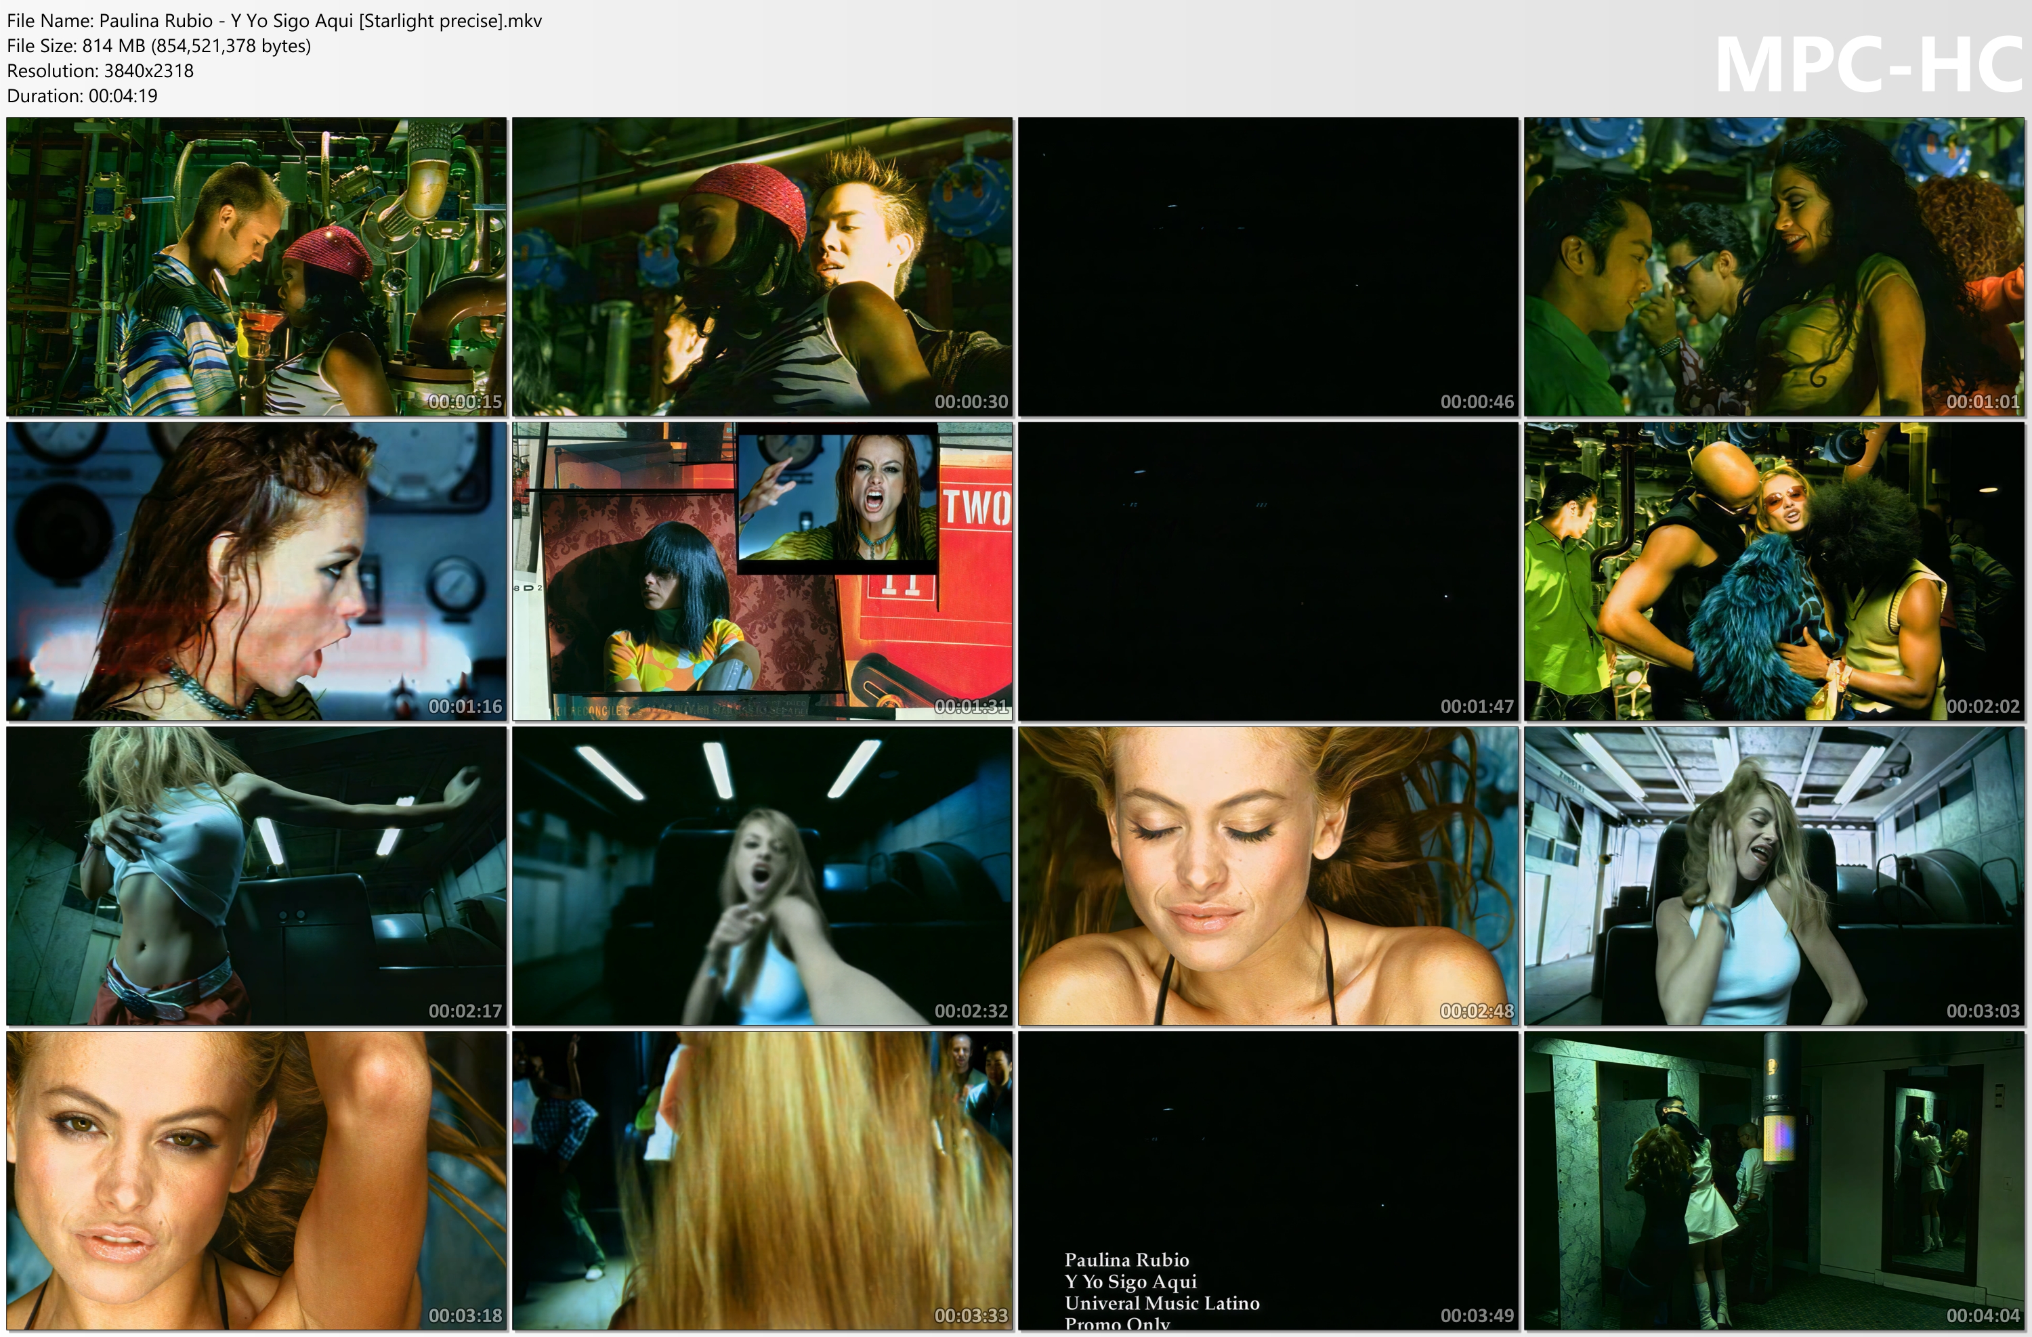Select the frame stamped 00:01:16
Viewport: 2032px width, 1337px height.
(256, 571)
